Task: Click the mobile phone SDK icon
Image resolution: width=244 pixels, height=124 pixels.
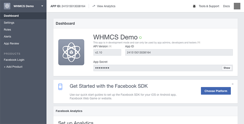Action: click(60, 87)
